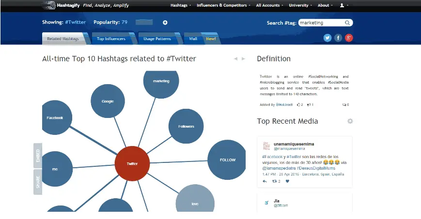Reply to the unamamiquesemima tweet

point(265,181)
